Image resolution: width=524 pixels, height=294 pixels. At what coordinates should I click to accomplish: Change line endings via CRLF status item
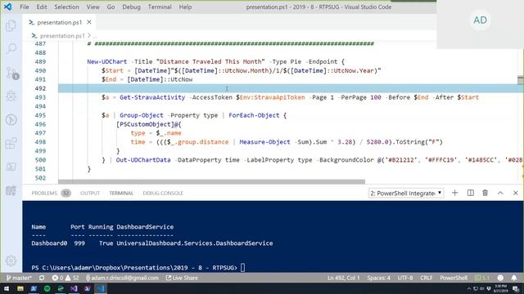coord(426,278)
